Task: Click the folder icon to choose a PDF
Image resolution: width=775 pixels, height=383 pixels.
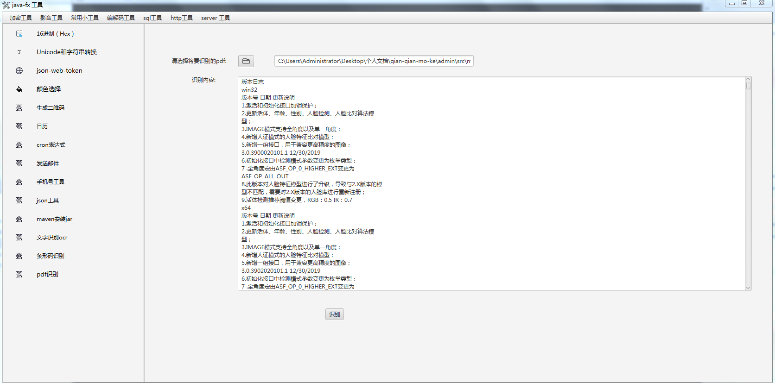Action: [246, 61]
